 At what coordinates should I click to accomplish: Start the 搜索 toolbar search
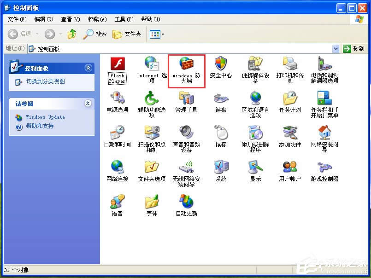pos(95,34)
